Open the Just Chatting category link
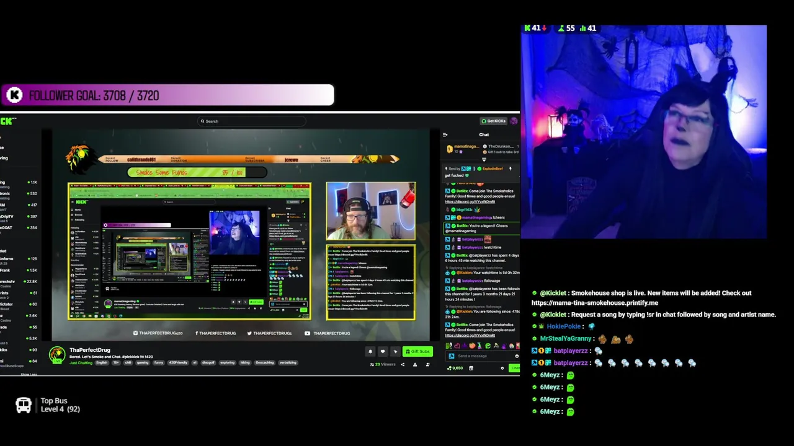794x446 pixels. [x=81, y=362]
